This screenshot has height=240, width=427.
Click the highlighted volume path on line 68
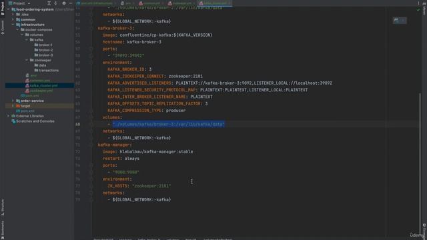[169, 124]
